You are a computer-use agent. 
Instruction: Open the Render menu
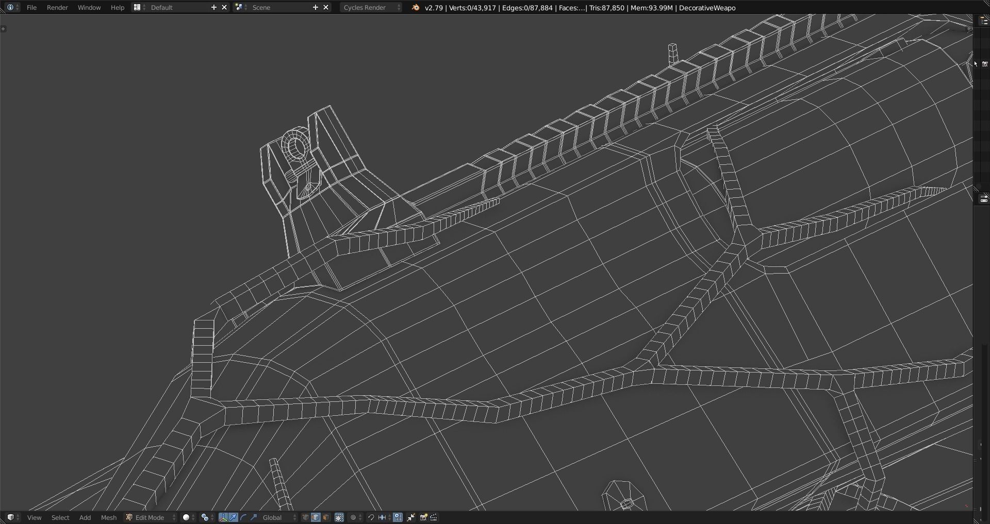tap(57, 7)
